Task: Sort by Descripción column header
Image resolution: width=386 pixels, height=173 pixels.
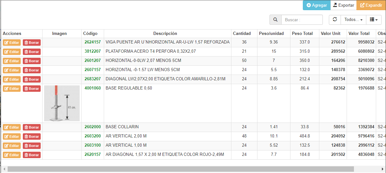Action: click(x=165, y=33)
